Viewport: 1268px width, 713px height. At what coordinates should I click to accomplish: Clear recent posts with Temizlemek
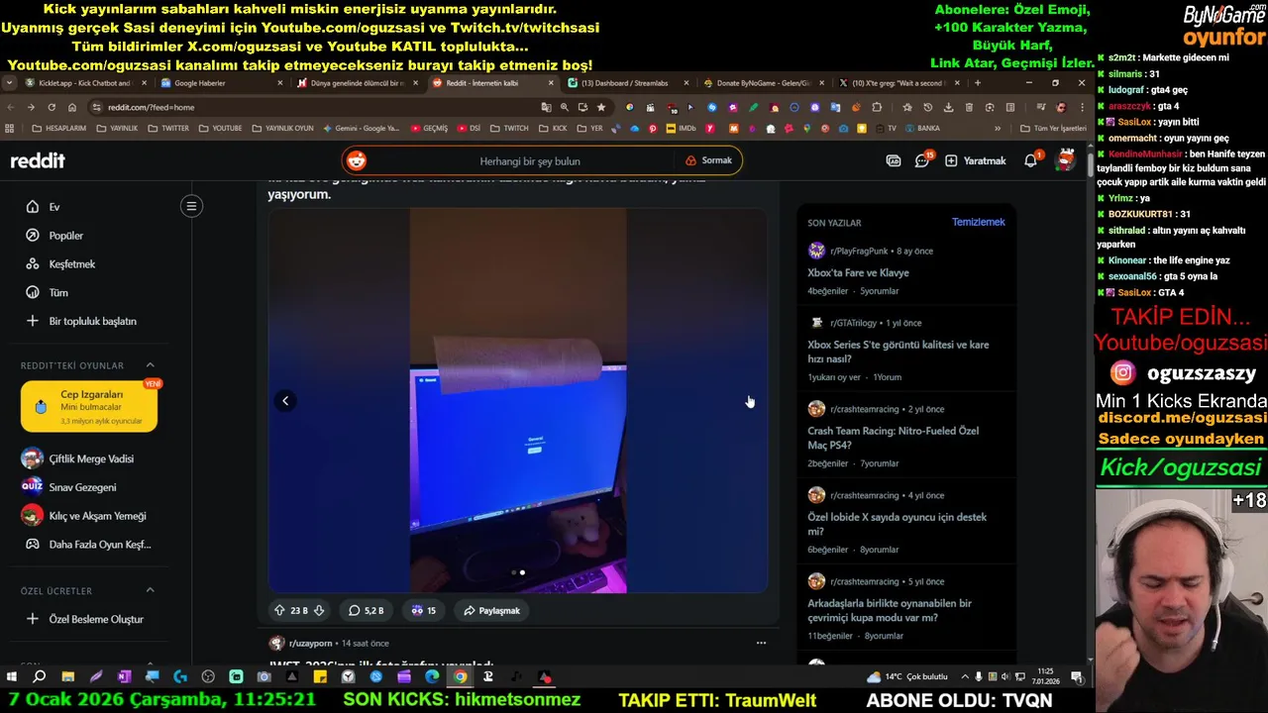pyautogui.click(x=978, y=222)
